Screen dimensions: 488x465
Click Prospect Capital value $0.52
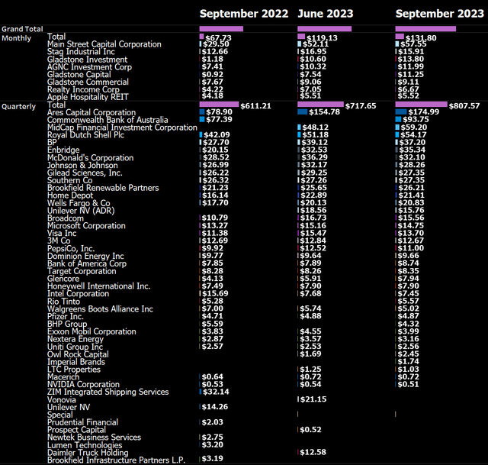point(310,429)
